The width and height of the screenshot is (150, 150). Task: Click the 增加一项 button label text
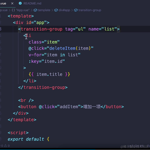coord(92,107)
